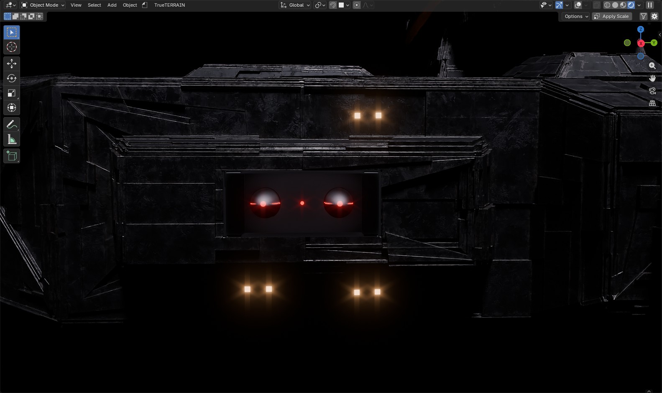Set selection mode to Extend
This screenshot has height=393, width=662.
click(15, 16)
